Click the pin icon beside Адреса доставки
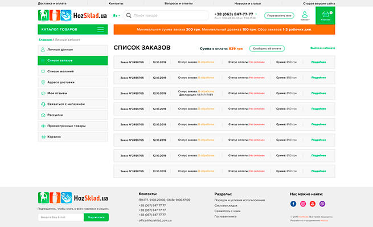 point(43,82)
